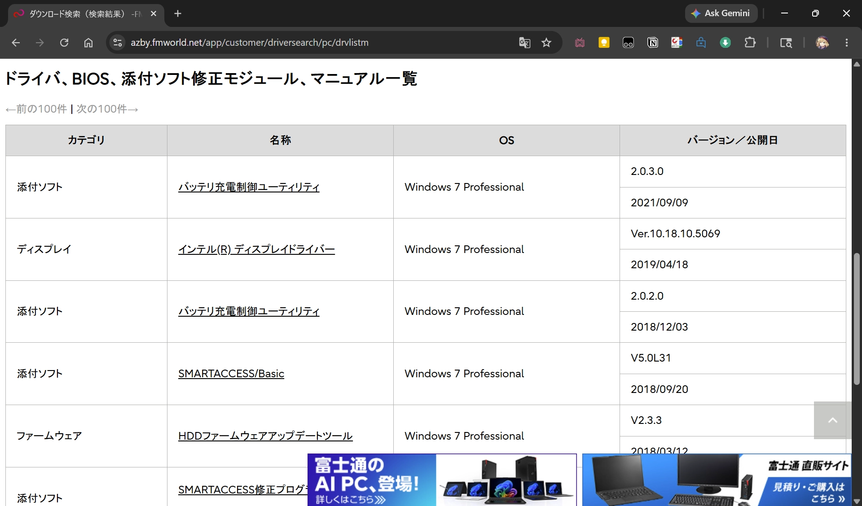Open インテル(R) ディスプレイドライバー link
862x506 pixels.
(x=256, y=249)
